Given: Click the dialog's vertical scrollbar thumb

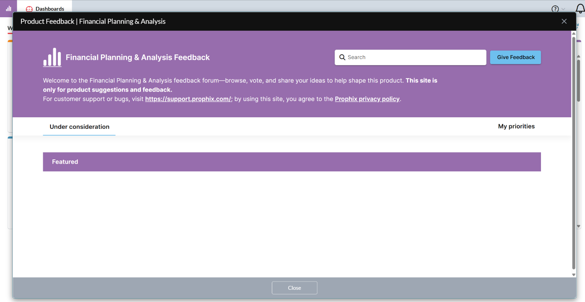Looking at the screenshot, I should [x=574, y=153].
